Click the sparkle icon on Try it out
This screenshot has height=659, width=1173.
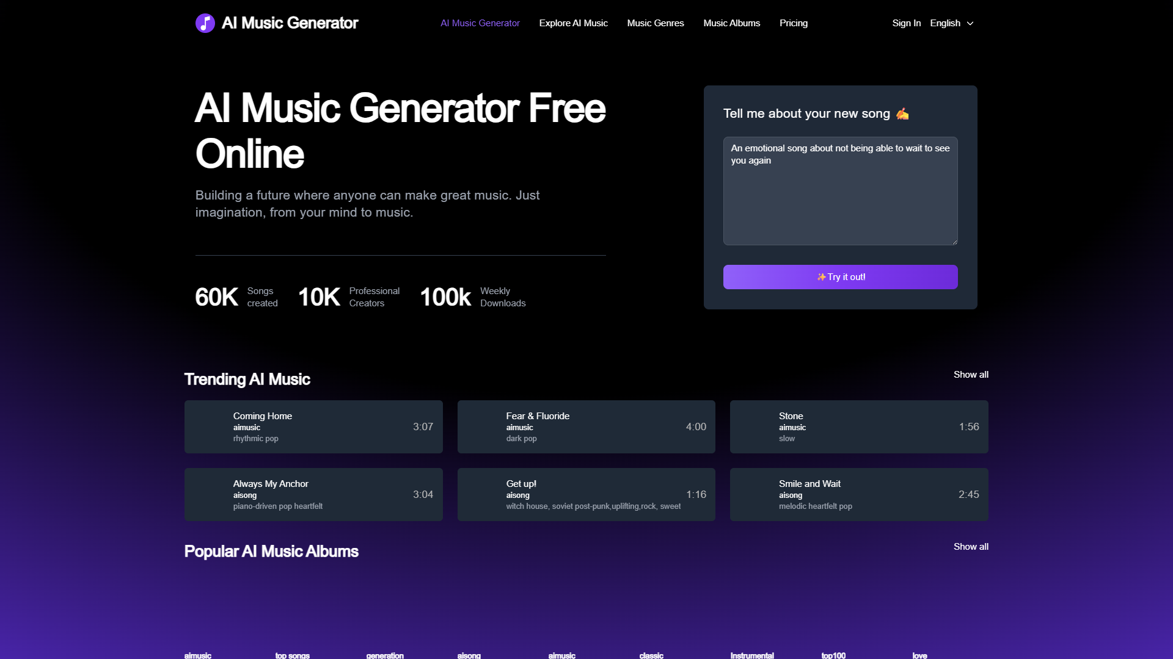coord(821,277)
